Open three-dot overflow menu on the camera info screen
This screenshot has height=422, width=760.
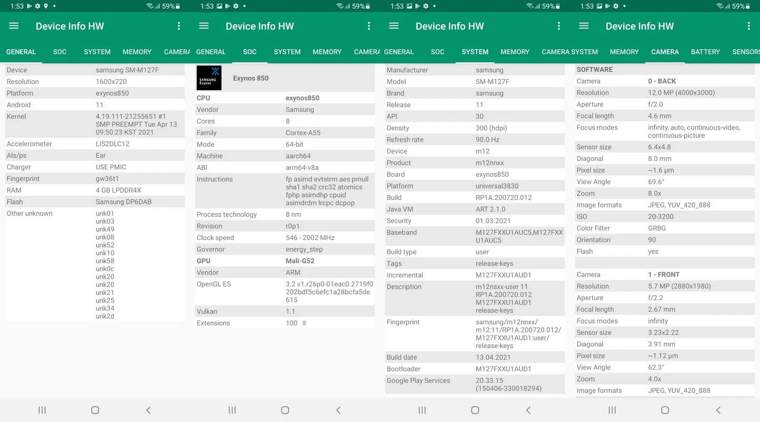(x=748, y=26)
